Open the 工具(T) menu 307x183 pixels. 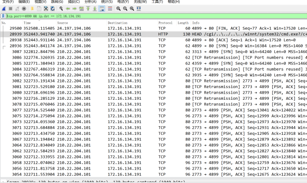coord(157,2)
